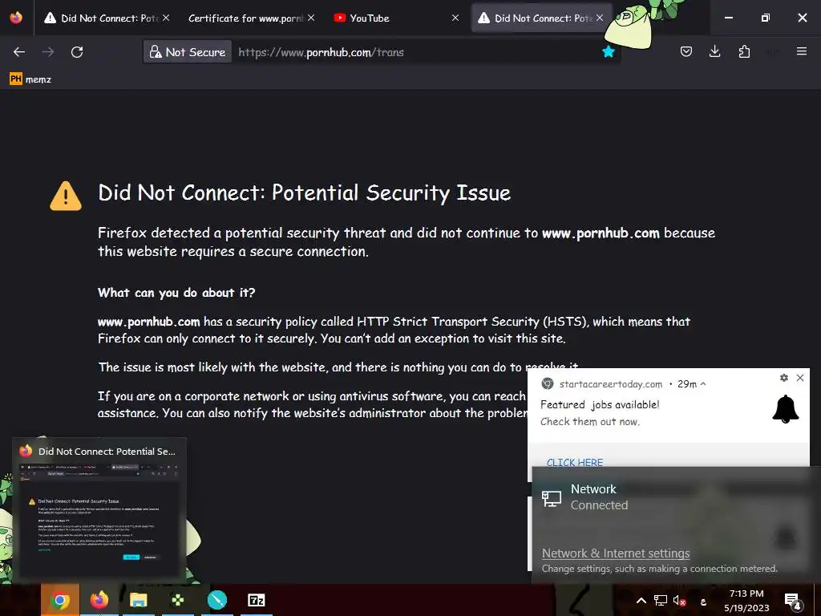The image size is (821, 616).
Task: Open the Firefox downloads panel
Action: tap(714, 51)
